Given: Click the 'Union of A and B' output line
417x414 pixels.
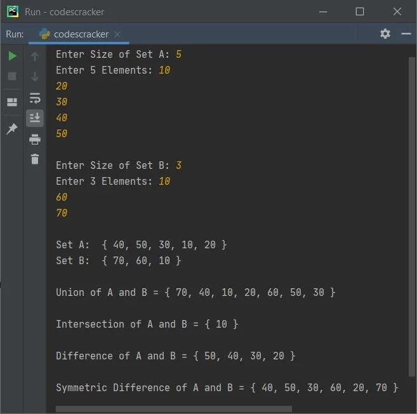Looking at the screenshot, I should click(195, 293).
